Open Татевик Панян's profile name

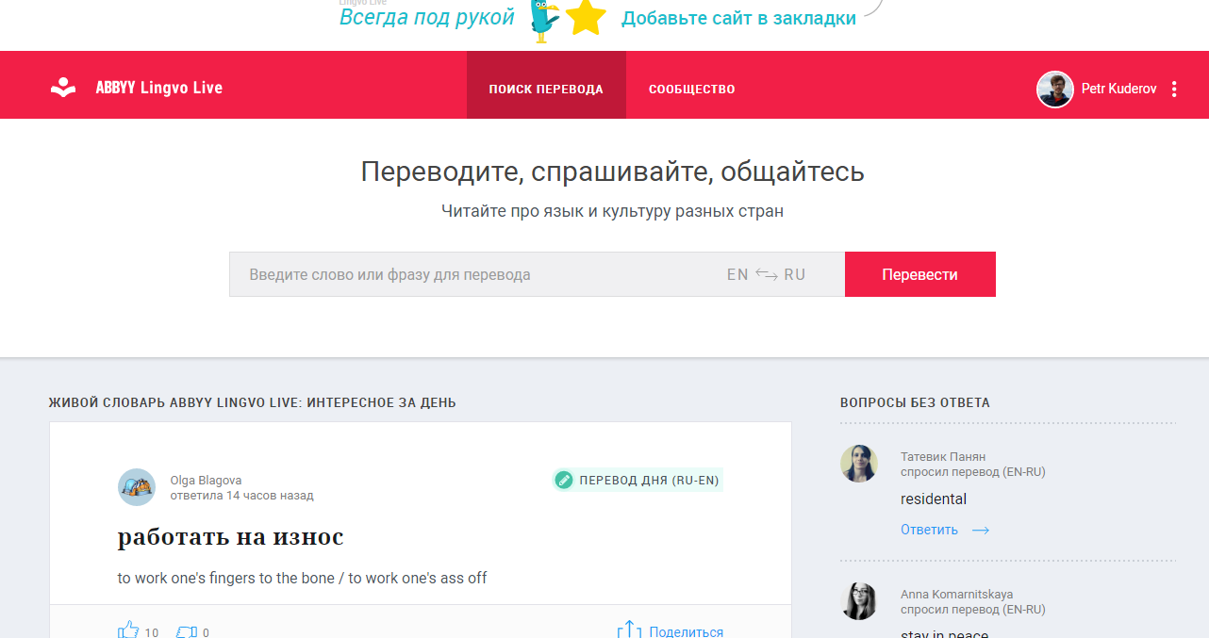(943, 457)
